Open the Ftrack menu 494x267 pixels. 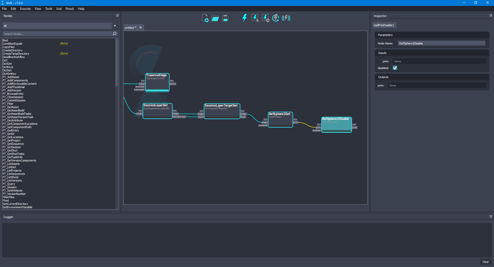tap(69, 9)
